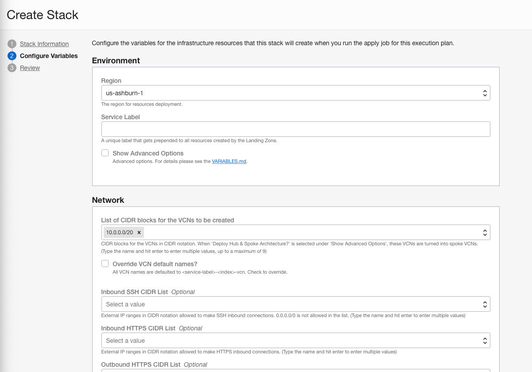Click the Service Label input field
532x372 pixels.
[295, 129]
